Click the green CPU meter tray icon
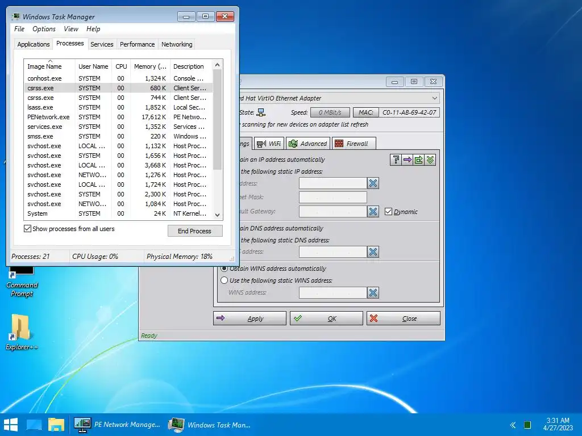582x436 pixels. [527, 425]
